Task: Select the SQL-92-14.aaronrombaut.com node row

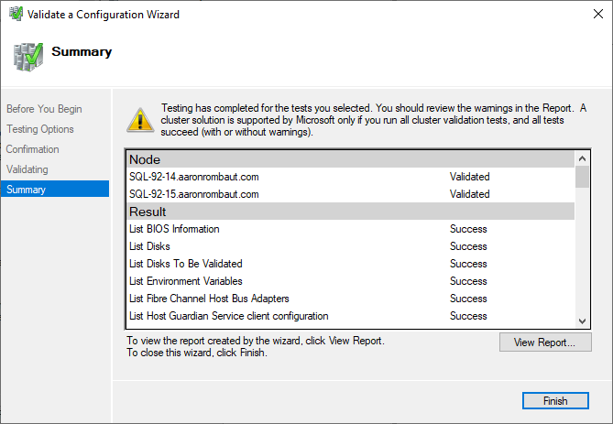Action: [x=194, y=177]
